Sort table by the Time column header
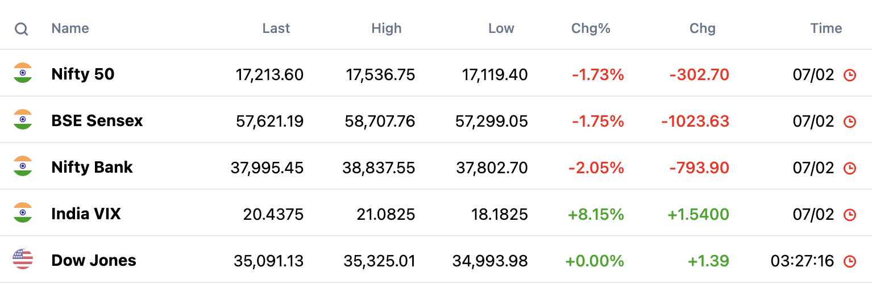The width and height of the screenshot is (872, 284). (x=826, y=28)
